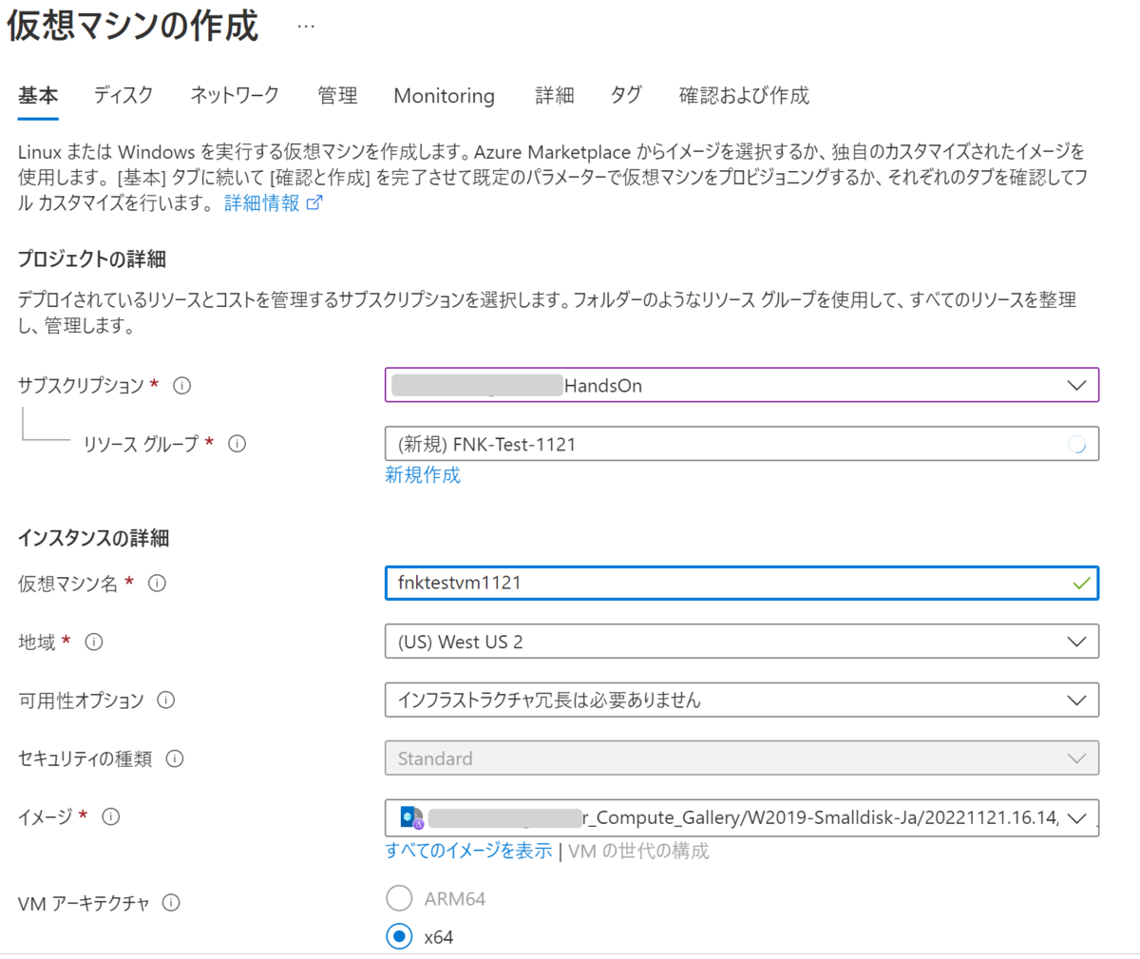The image size is (1140, 959).
Task: Click info icon next to VM アーキテクチャ
Action: (x=171, y=903)
